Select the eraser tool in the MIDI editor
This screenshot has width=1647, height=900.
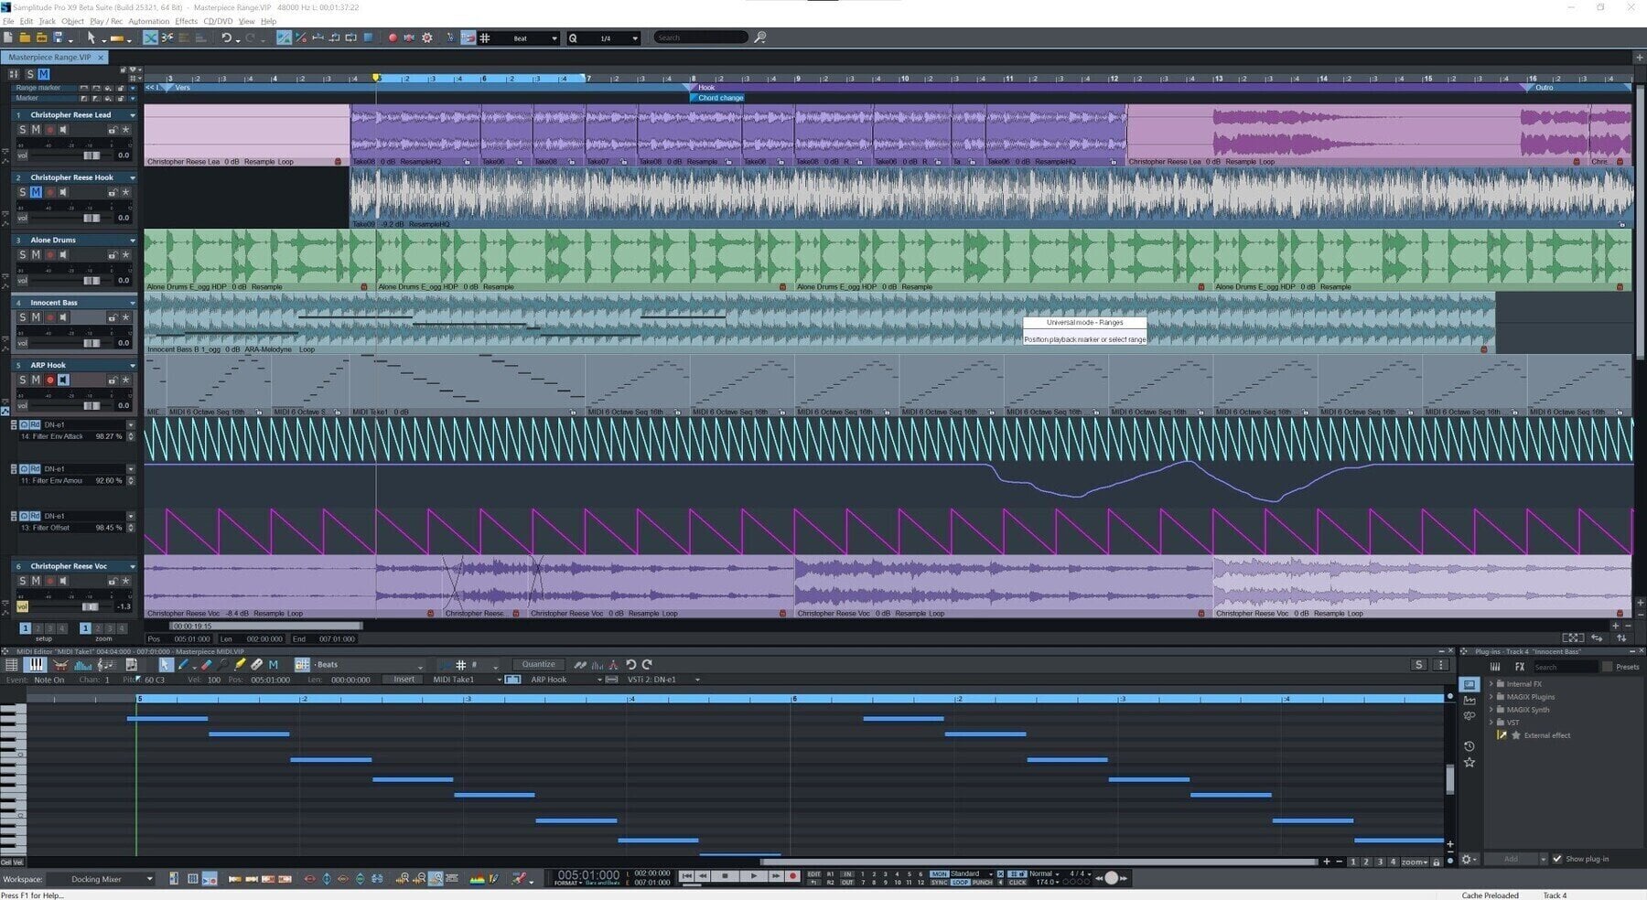(x=207, y=665)
